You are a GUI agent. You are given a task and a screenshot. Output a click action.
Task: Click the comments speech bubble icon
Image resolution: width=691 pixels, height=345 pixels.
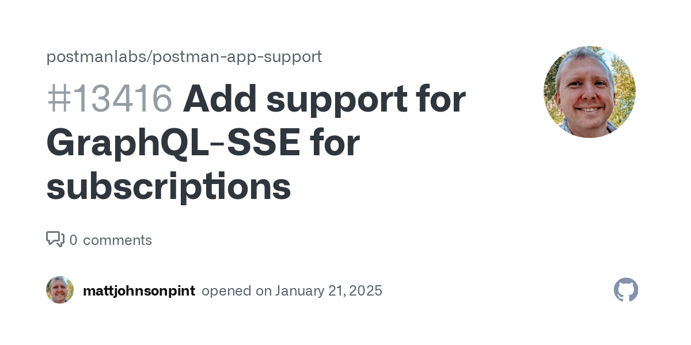coord(55,239)
